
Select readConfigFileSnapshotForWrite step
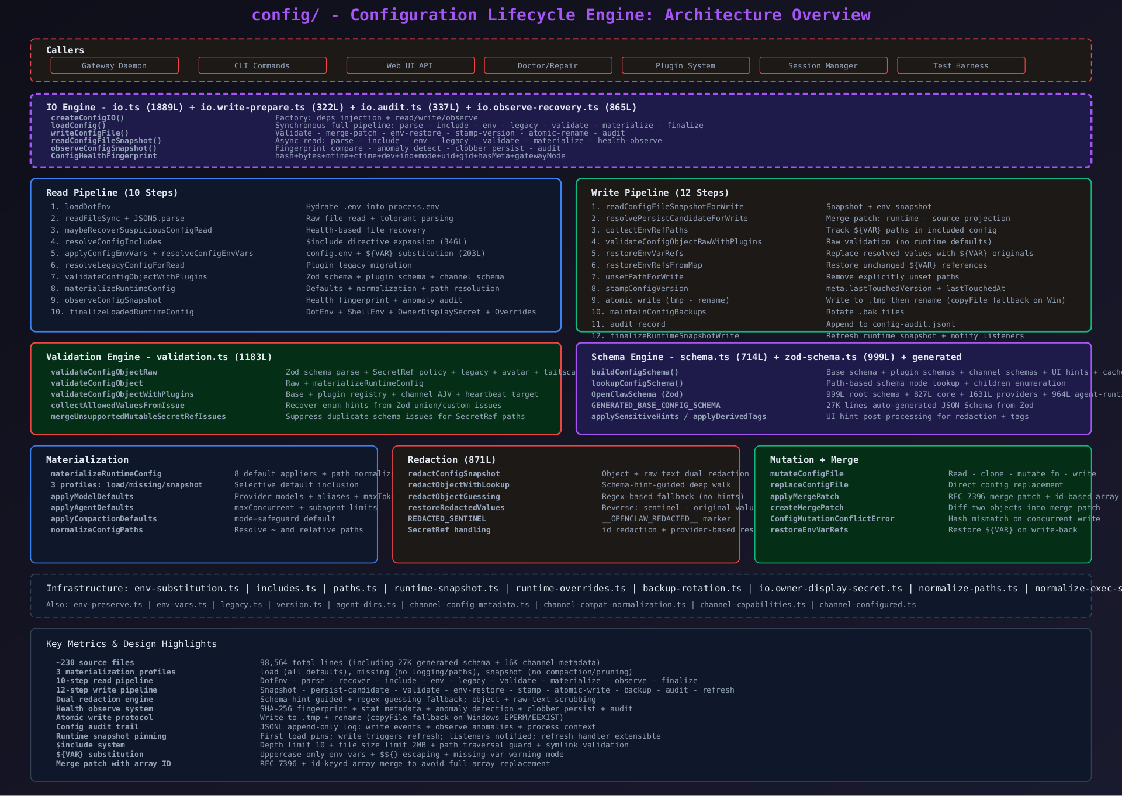click(667, 207)
